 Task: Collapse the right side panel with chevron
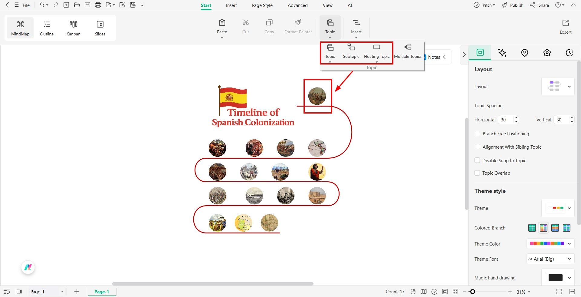pyautogui.click(x=464, y=55)
